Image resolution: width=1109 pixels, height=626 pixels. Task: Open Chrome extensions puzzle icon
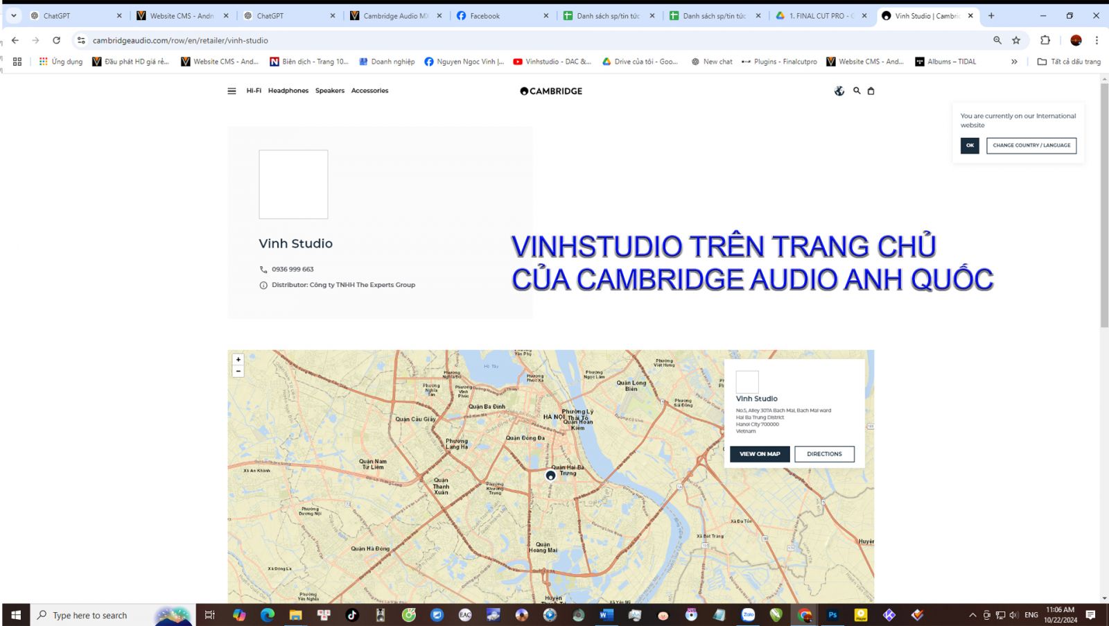tap(1045, 40)
